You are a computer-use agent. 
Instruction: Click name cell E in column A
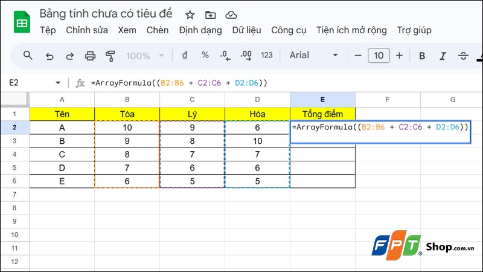[x=62, y=181]
